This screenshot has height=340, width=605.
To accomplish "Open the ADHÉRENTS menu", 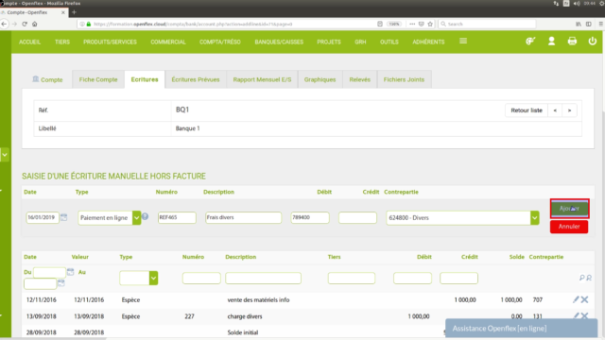I will 428,42.
